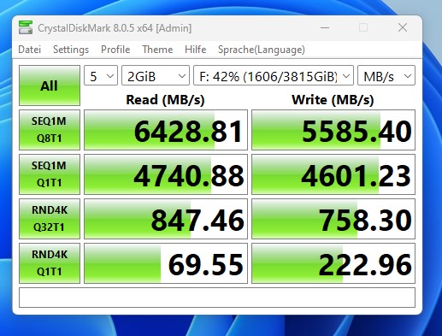Viewport: 442px width, 336px height.
Task: Run the SEQ1M Q8T1 test
Action: click(50, 130)
